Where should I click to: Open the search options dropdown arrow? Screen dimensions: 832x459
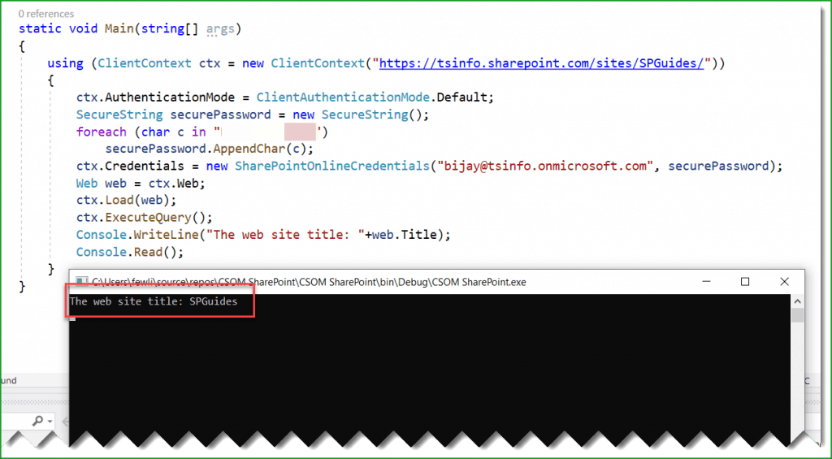(50, 422)
